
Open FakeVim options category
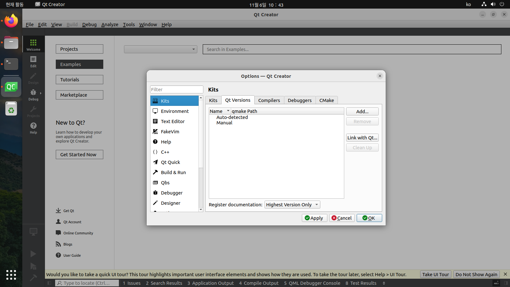point(174,131)
